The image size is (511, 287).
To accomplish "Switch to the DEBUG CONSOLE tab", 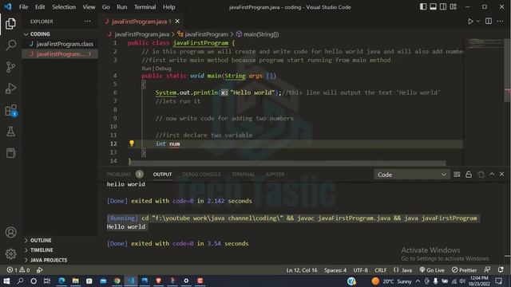I will pos(201,175).
